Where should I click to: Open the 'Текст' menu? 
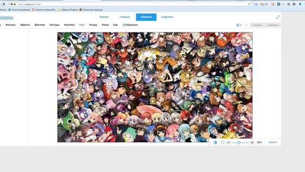point(82,25)
